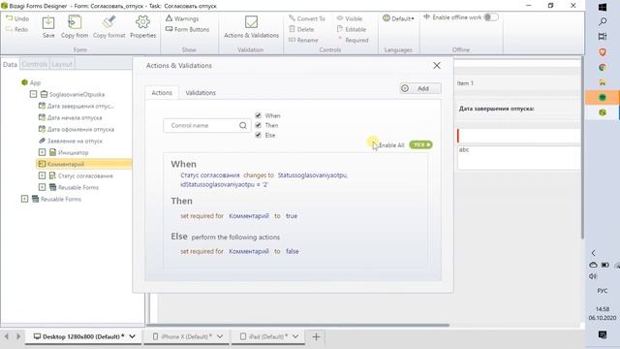Image resolution: width=620 pixels, height=349 pixels.
Task: Click previous device tab arrow
Action: click(7, 336)
